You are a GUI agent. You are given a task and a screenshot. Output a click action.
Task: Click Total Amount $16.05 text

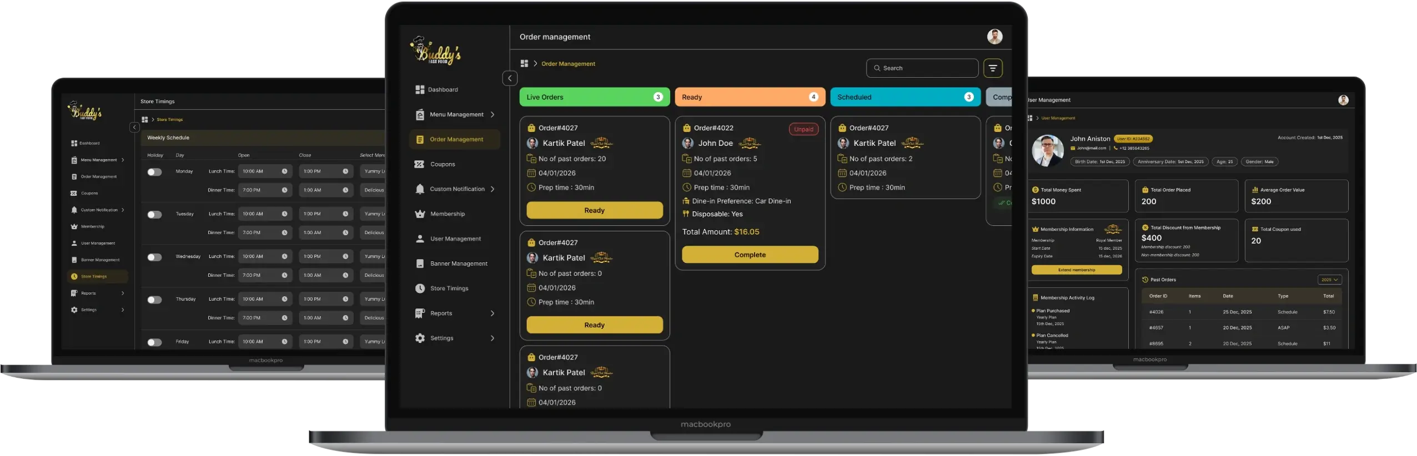[720, 232]
